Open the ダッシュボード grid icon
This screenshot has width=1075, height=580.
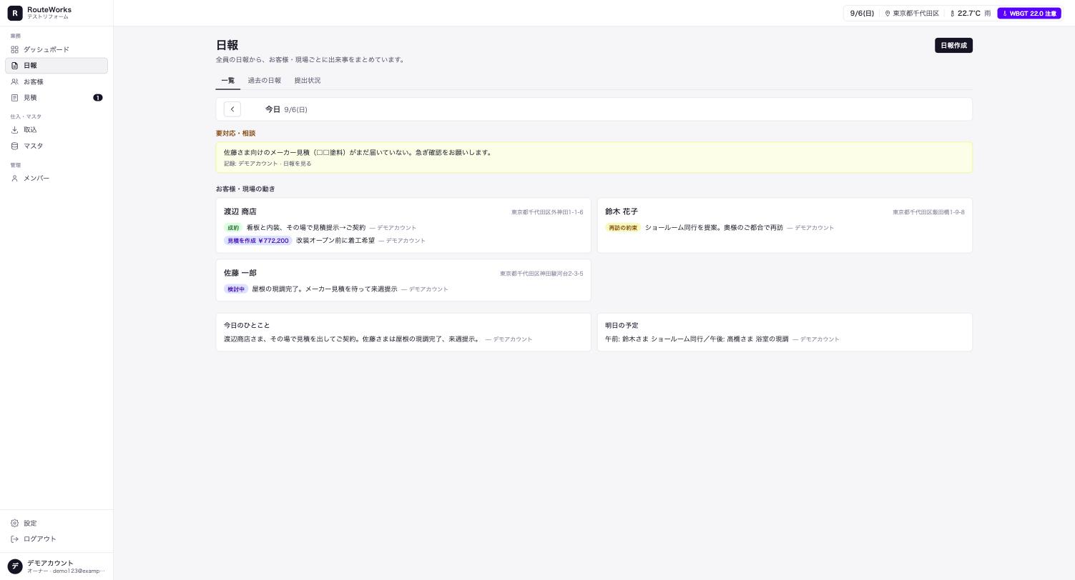pyautogui.click(x=14, y=49)
